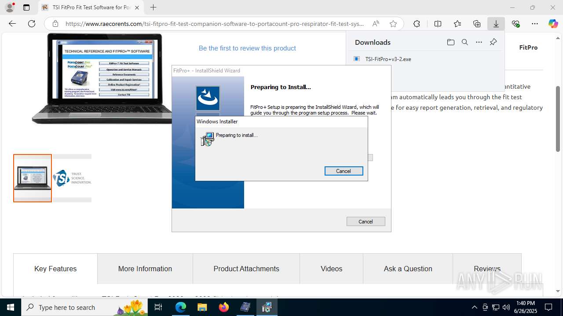Screen dimensions: 563x316
Task: Click the large laptop product image
Action: pos(102,79)
